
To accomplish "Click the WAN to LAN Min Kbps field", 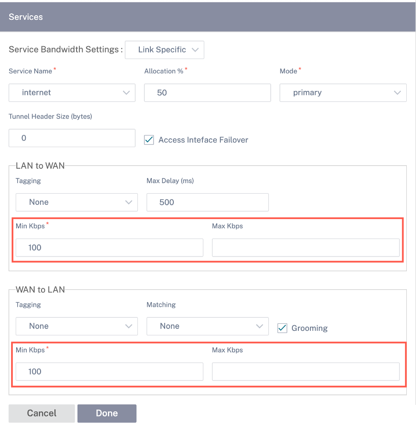I will coord(109,371).
